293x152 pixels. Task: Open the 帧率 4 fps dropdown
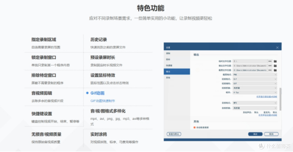coord(255,92)
